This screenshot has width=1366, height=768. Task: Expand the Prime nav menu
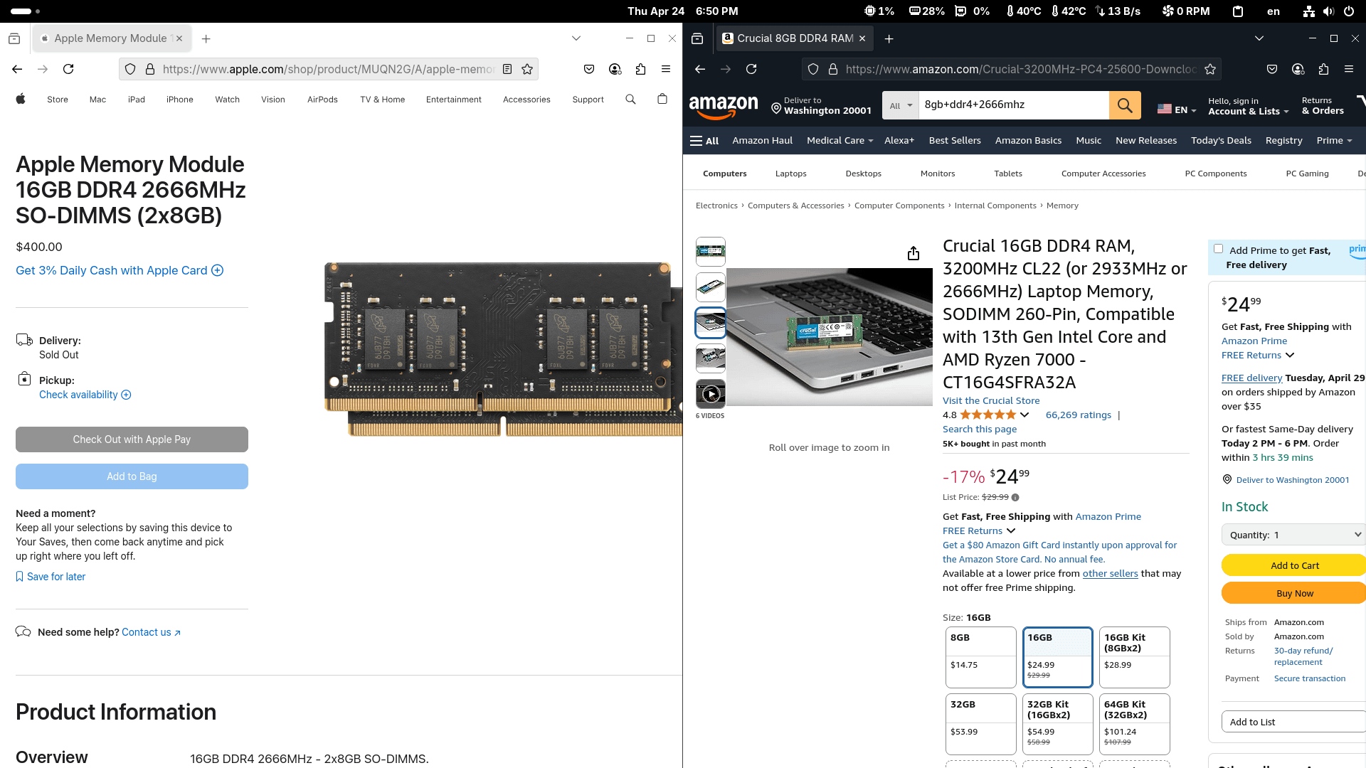click(1335, 141)
